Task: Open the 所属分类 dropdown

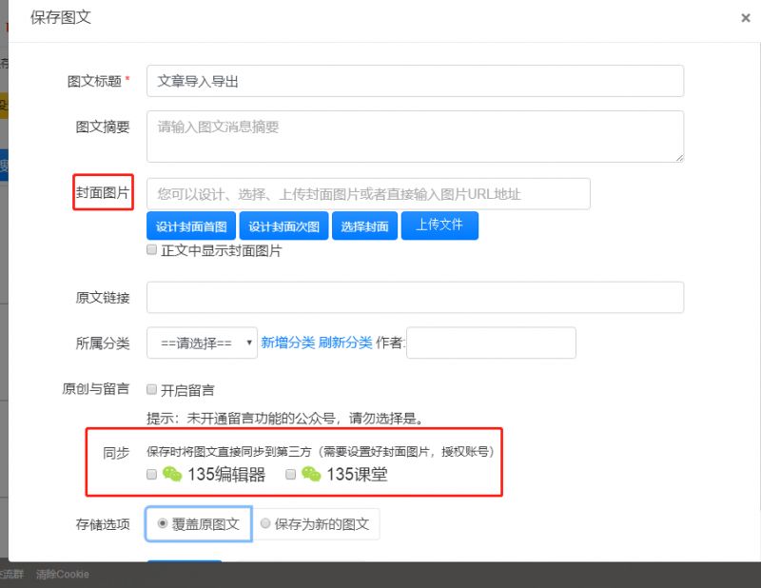Action: click(x=202, y=343)
